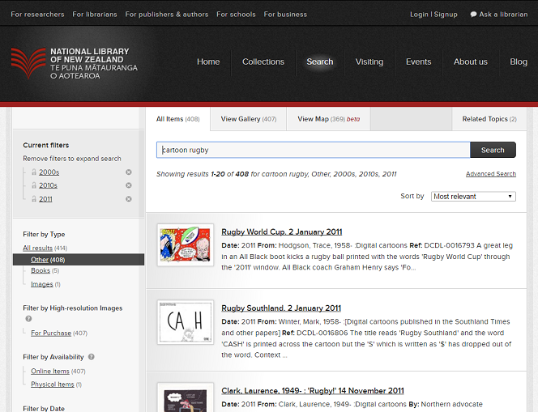Open the Advanced Search link
The width and height of the screenshot is (538, 412).
point(491,174)
